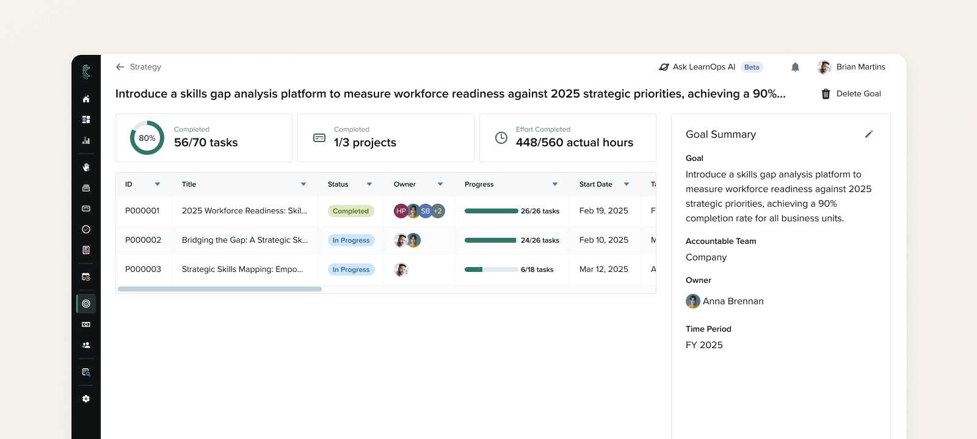The image size is (977, 439).
Task: Open the bar chart analytics icon
Action: tap(86, 140)
